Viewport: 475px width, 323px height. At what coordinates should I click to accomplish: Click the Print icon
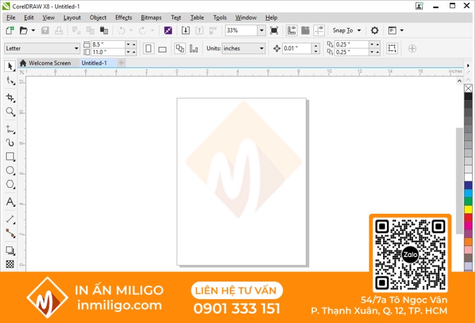tap(59, 30)
